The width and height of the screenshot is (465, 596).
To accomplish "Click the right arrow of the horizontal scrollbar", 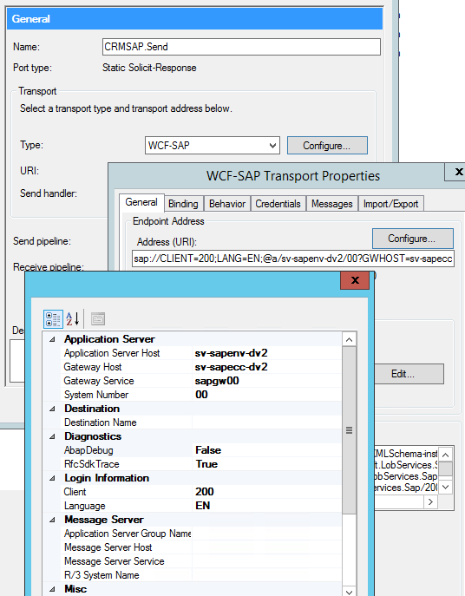I will coord(430,502).
